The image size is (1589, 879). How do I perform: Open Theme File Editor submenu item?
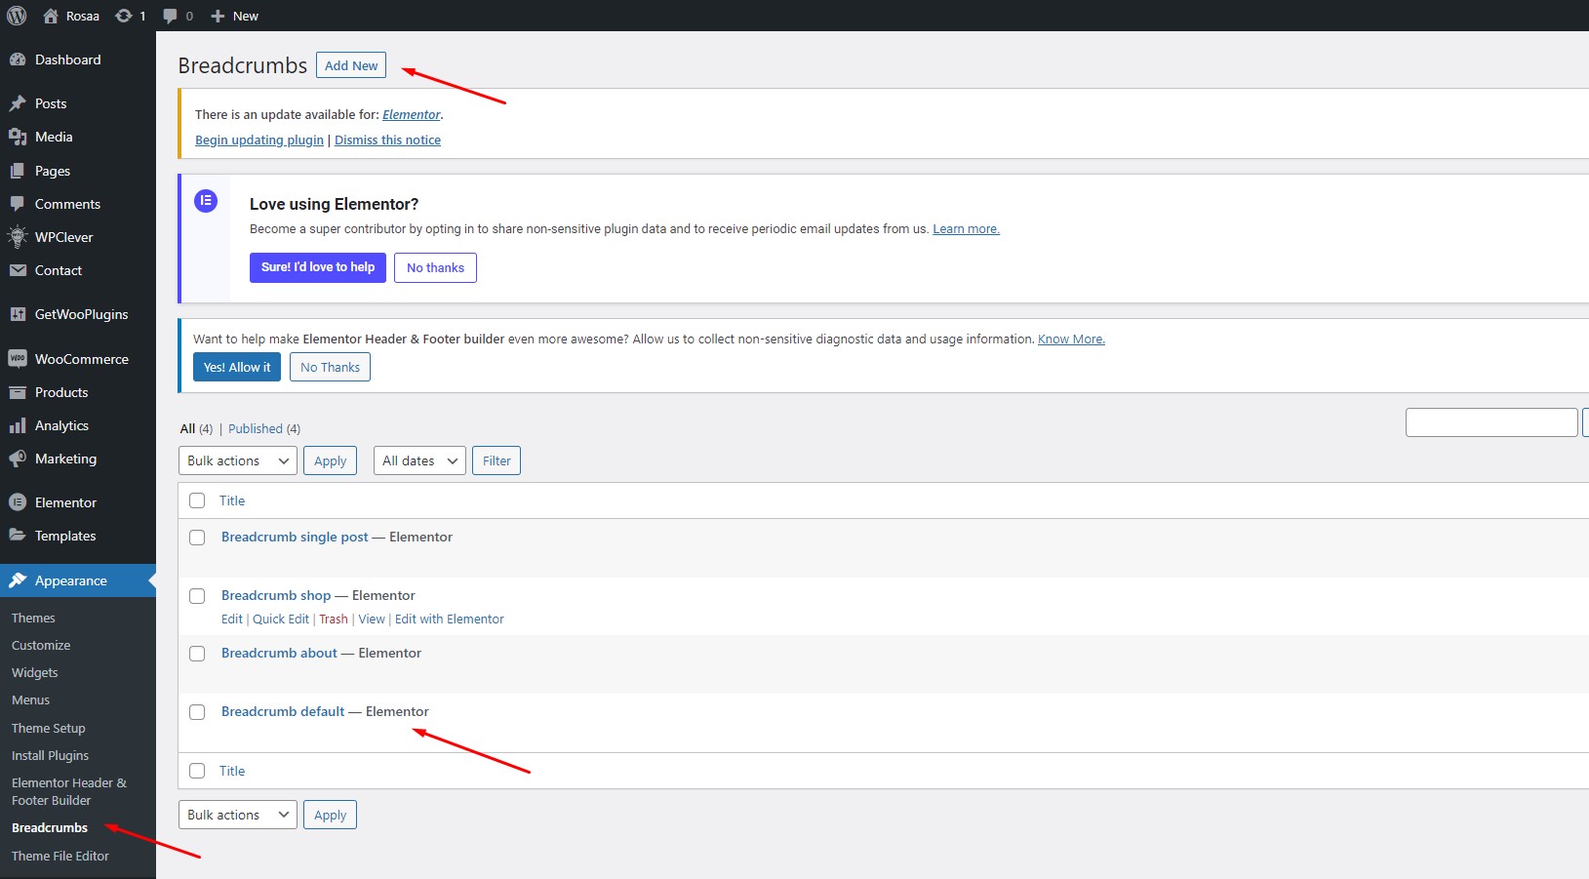(60, 856)
